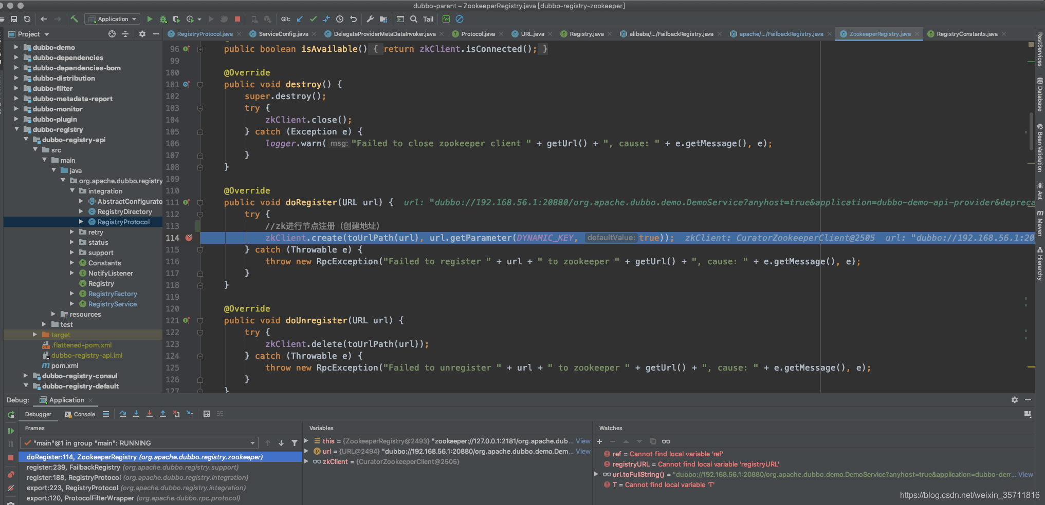Build project with the hammer icon

pos(75,19)
